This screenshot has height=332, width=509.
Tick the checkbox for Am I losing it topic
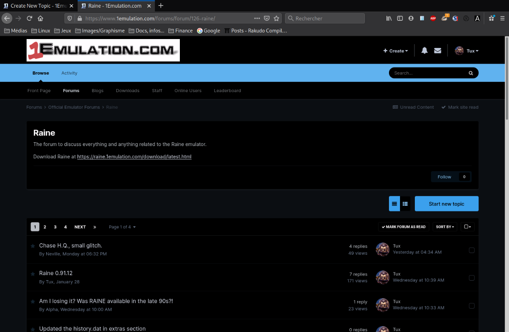(472, 306)
